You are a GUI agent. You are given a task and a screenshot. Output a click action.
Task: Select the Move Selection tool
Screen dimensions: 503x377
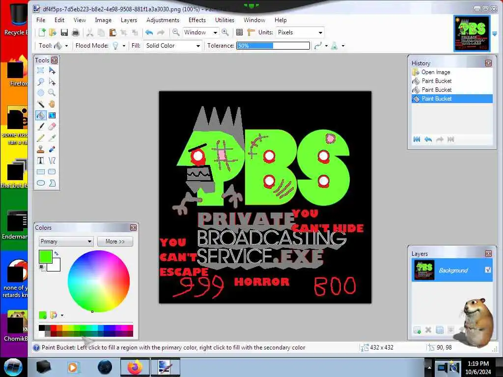click(52, 82)
